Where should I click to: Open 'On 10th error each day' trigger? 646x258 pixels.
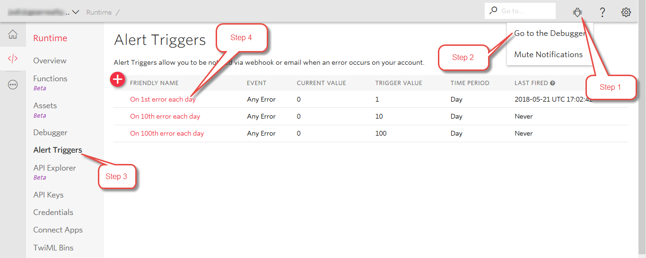click(165, 116)
